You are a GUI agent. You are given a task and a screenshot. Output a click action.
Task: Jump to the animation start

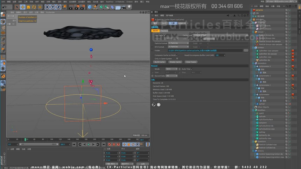[74, 145]
